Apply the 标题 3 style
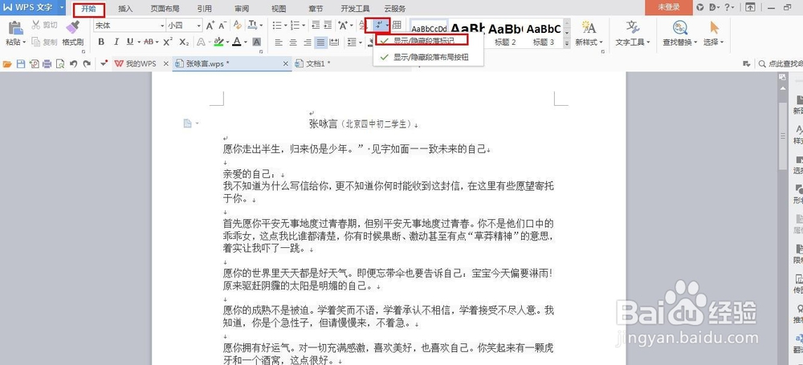 coord(544,34)
